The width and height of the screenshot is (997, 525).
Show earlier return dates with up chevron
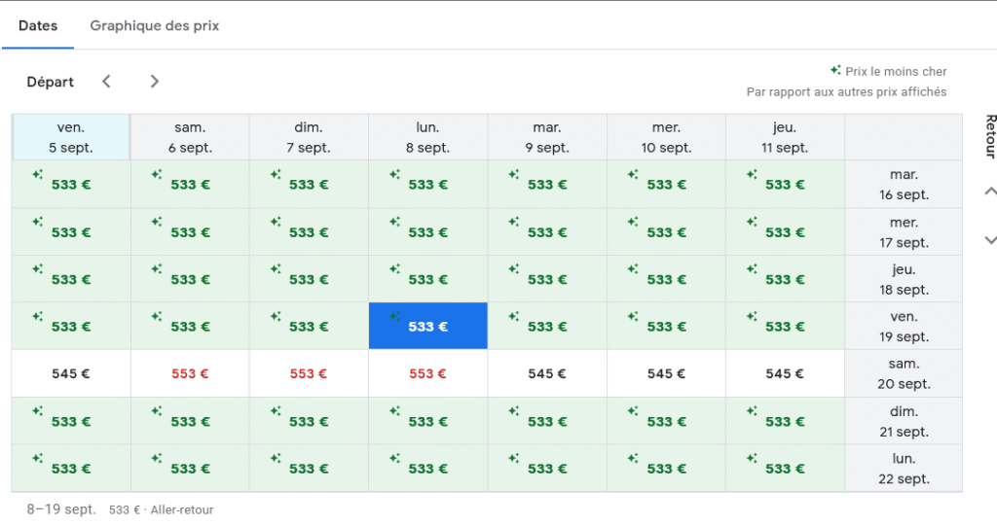990,191
